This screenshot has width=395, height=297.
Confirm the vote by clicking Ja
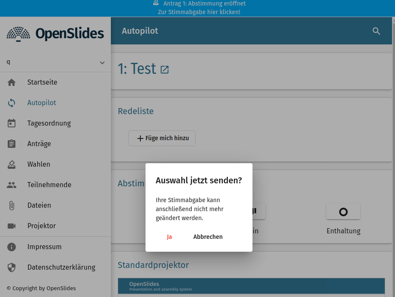click(169, 236)
